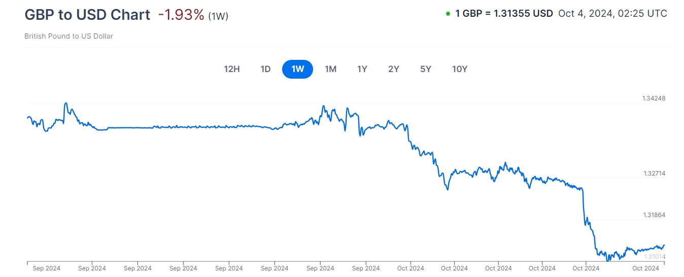Click the 1 GBP = 1.31355 USD rate
Image resolution: width=684 pixels, height=277 pixels.
504,14
